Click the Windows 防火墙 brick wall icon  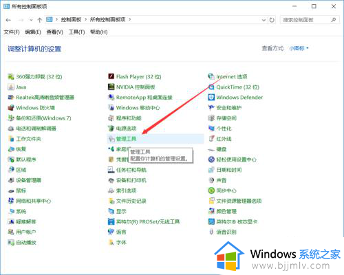11,108
